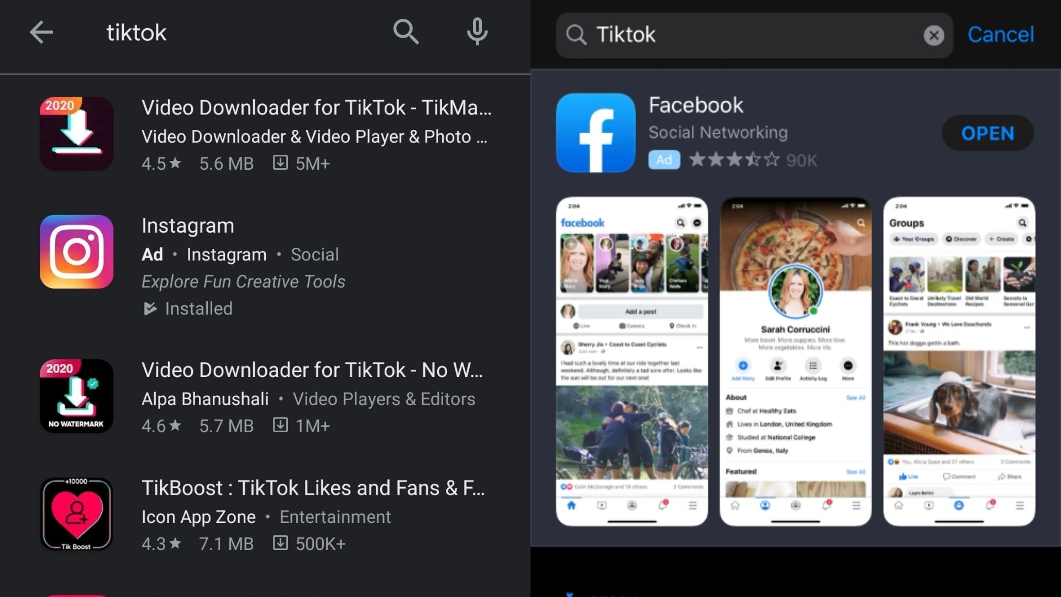Screen dimensions: 1061x597
Task: Tap the 4.6 star rating
Action: 161,426
